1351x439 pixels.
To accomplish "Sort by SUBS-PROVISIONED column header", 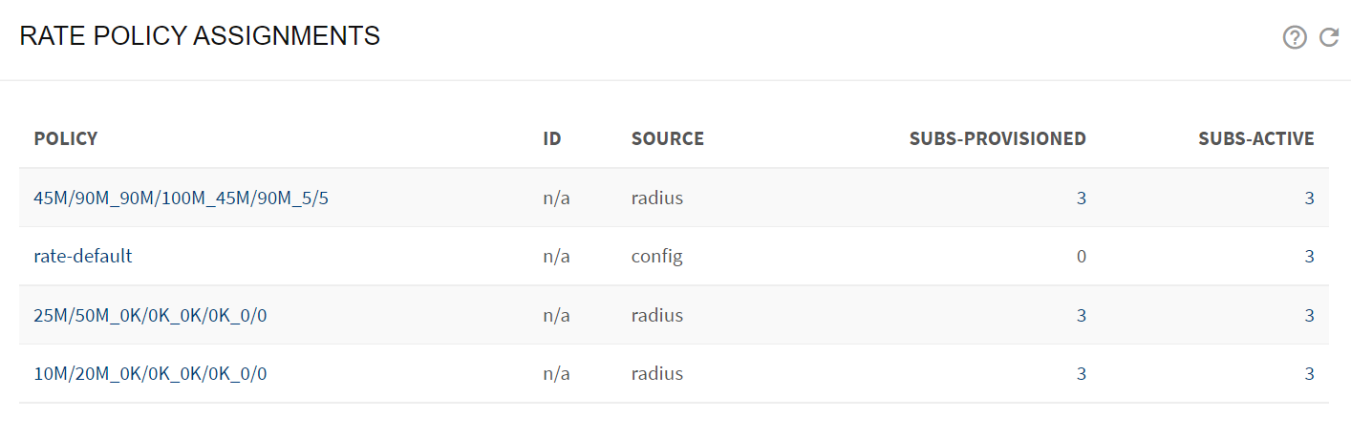I will coord(997,138).
